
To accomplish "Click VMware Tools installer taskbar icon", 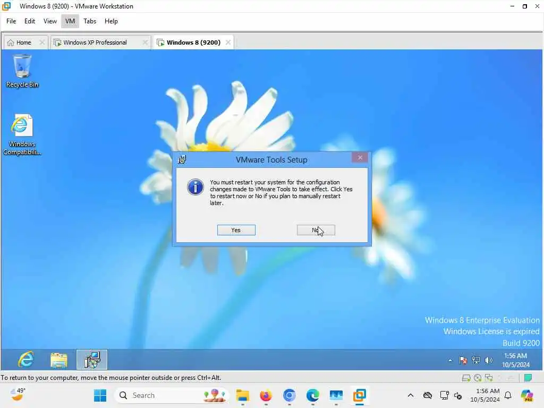I will [x=92, y=360].
